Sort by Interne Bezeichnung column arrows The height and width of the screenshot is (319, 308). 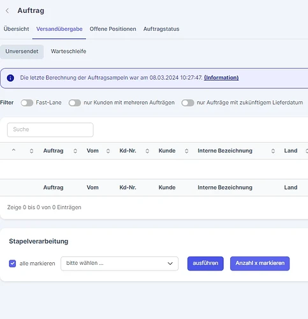tap(273, 151)
